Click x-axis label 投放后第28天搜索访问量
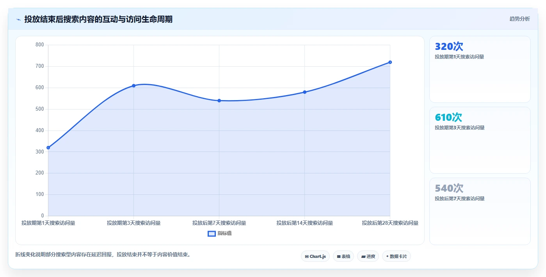546x277 pixels. (x=390, y=223)
